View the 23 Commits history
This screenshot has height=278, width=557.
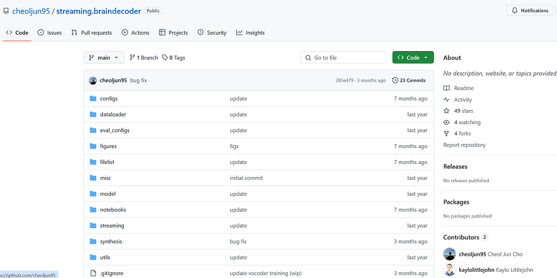(x=409, y=81)
